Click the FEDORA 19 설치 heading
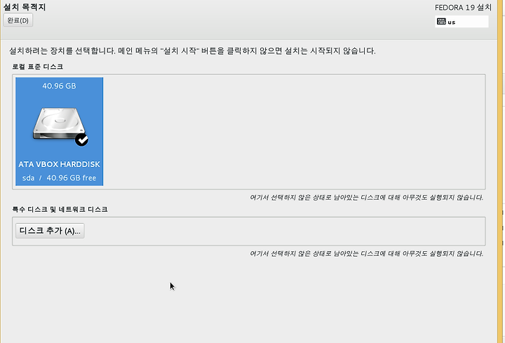The image size is (505, 343). pyautogui.click(x=463, y=8)
